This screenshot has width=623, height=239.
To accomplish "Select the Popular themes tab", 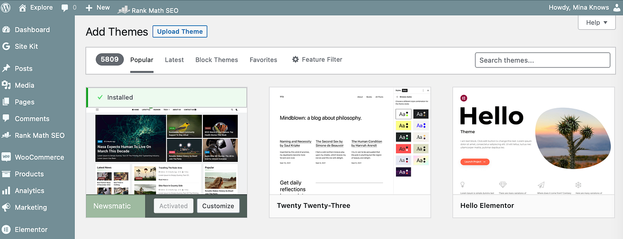I will (x=142, y=60).
